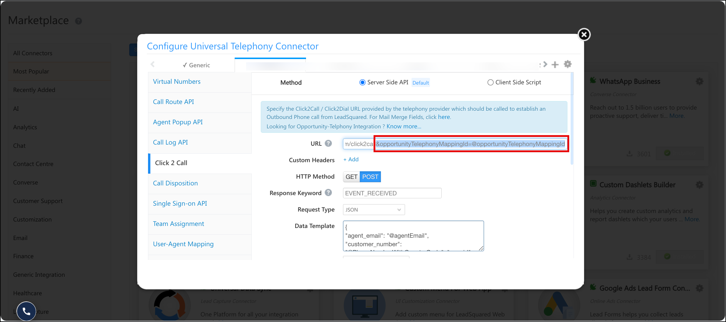Close the configure connector dialog

[x=584, y=35]
